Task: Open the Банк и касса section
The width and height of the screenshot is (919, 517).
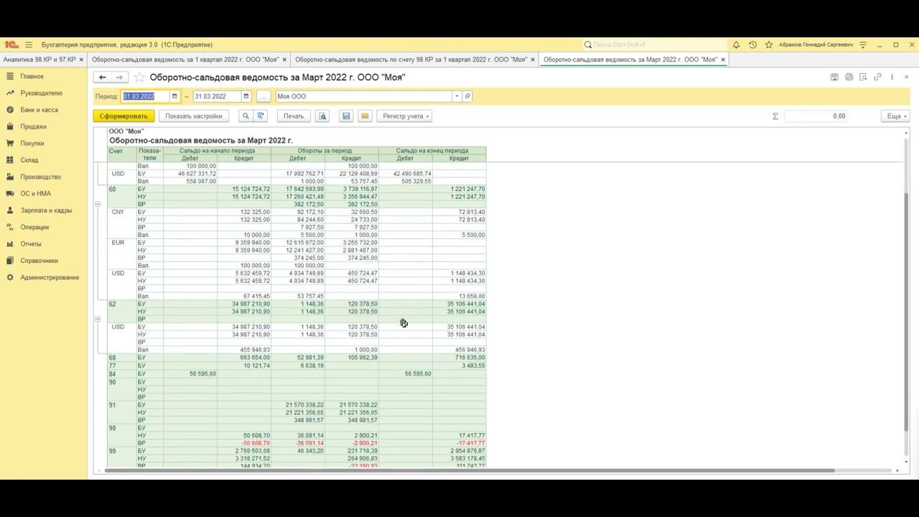Action: pyautogui.click(x=39, y=110)
